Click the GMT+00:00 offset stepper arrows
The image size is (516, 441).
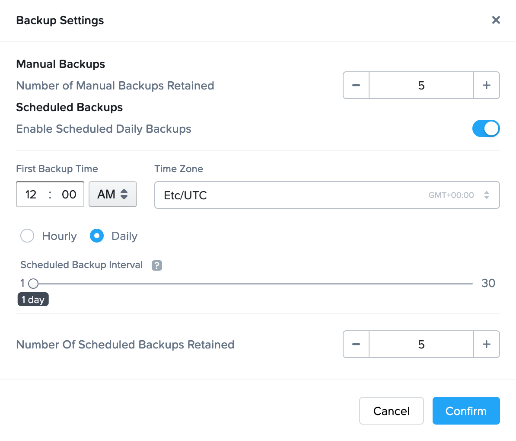[x=487, y=195]
